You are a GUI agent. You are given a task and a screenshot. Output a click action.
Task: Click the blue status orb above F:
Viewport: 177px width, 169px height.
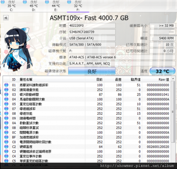69,2
